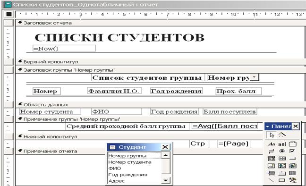This screenshot has height=186, width=306.
Task: Select the Option Group tool
Action: [292, 144]
